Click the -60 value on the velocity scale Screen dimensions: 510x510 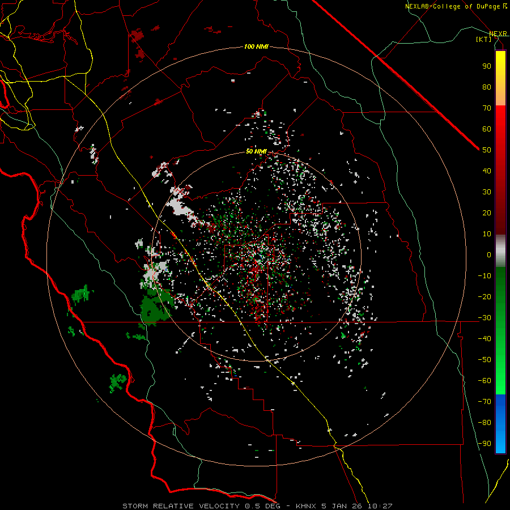coord(484,381)
